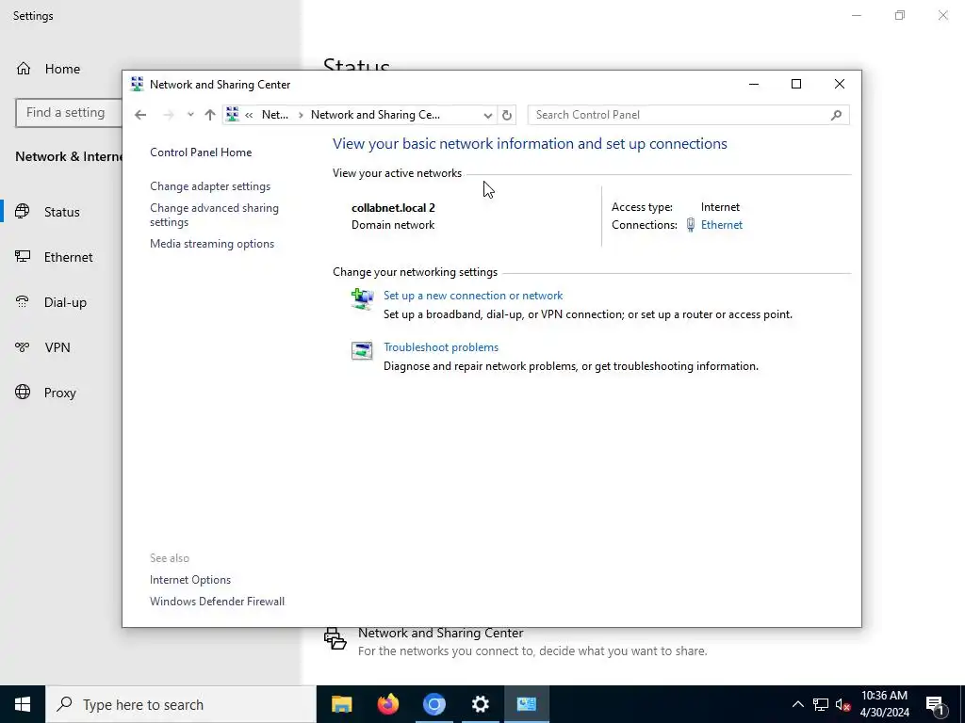Expand the hidden breadcrumb double chevron
This screenshot has width=965, height=723.
click(249, 115)
